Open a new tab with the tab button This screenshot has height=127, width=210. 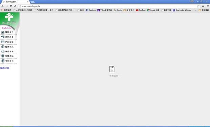(33, 2)
